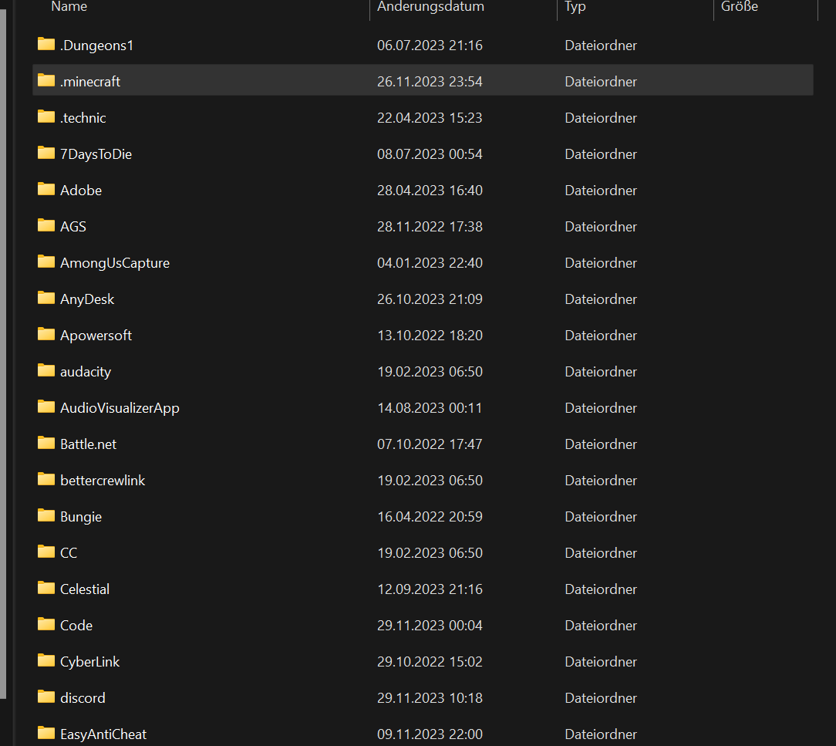Click the Celestial folder name

85,589
